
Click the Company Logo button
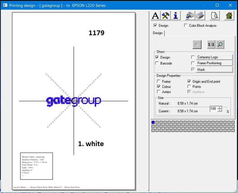click(214, 57)
